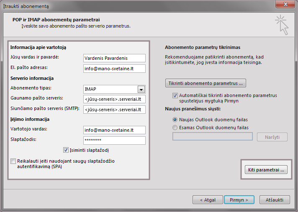298x212 pixels.
Task: Open Kiti parametrai settings
Action: click(x=265, y=170)
